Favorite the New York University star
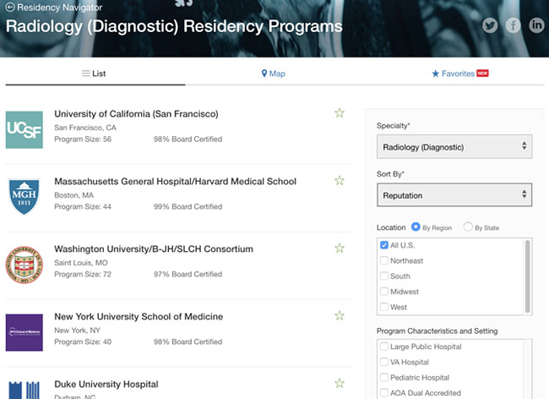This screenshot has width=549, height=399. [x=340, y=315]
